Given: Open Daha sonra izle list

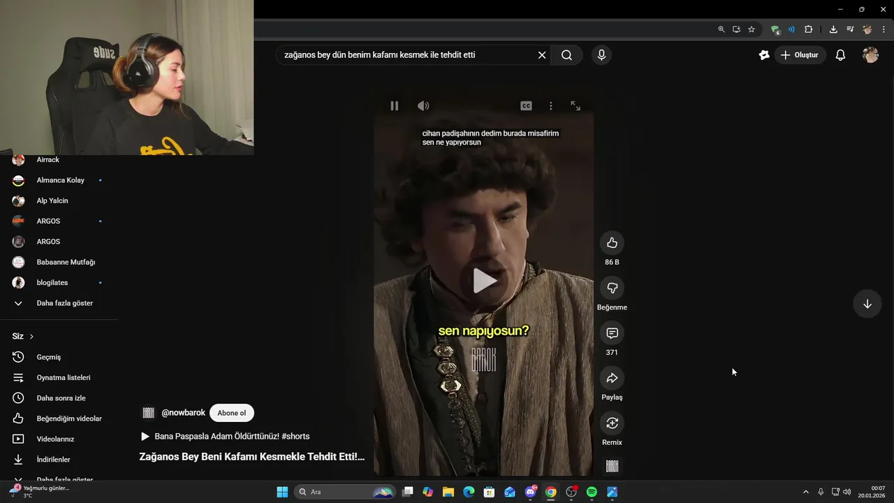Looking at the screenshot, I should tap(59, 398).
